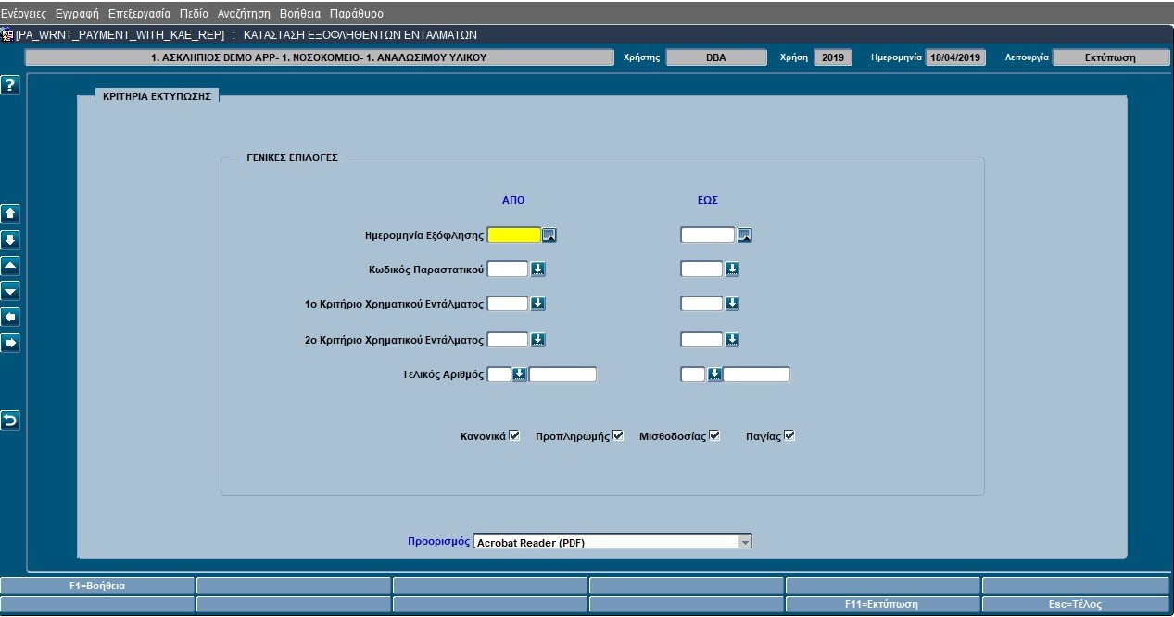The height and width of the screenshot is (617, 1174).
Task: Click the Χρήστης DBA field
Action: pos(715,57)
